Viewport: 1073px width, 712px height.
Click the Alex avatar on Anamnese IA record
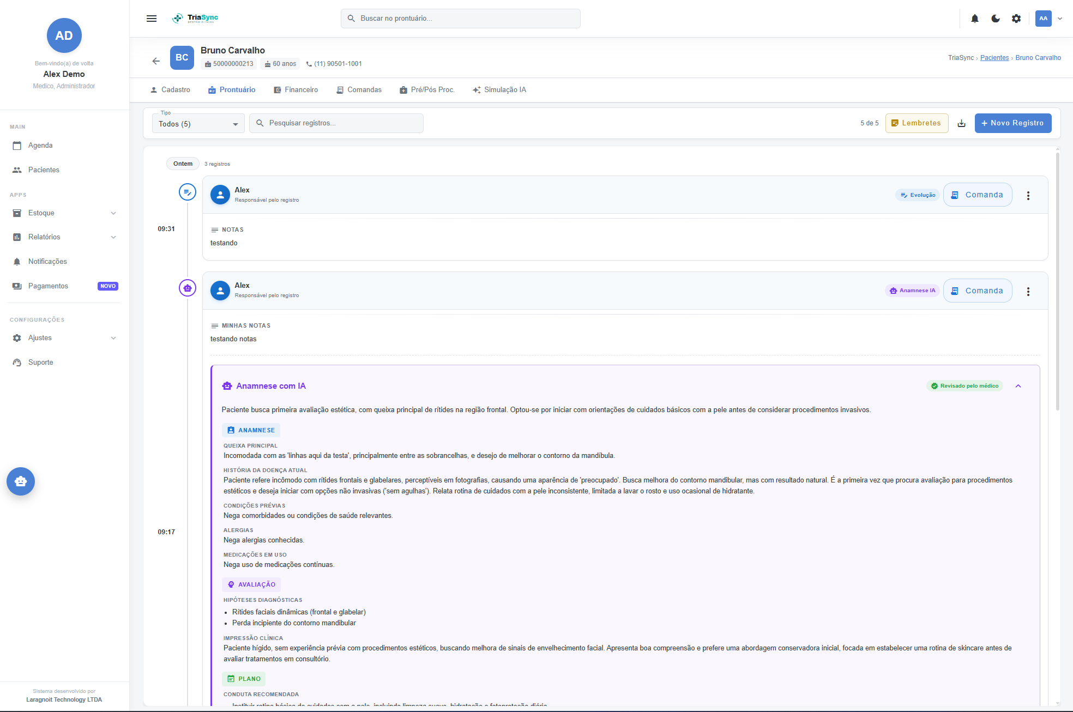[x=220, y=291]
